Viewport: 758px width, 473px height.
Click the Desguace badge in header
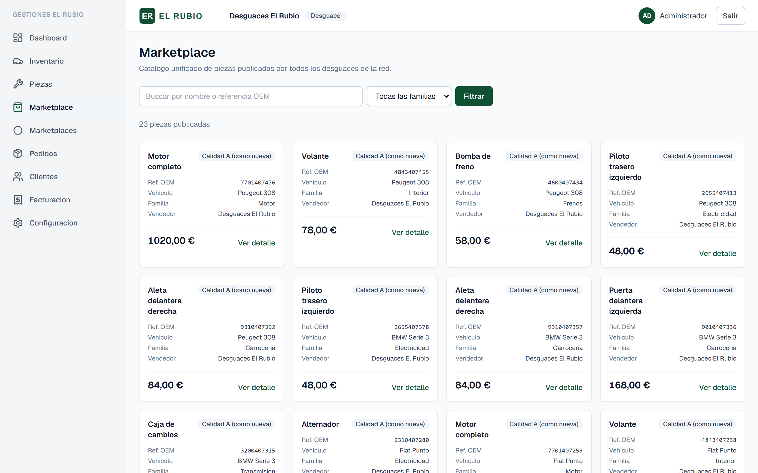[325, 16]
